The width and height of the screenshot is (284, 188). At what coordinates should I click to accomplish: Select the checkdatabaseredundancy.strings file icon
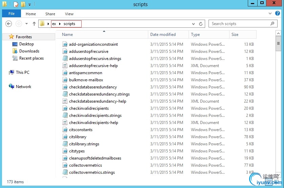[x=65, y=94]
